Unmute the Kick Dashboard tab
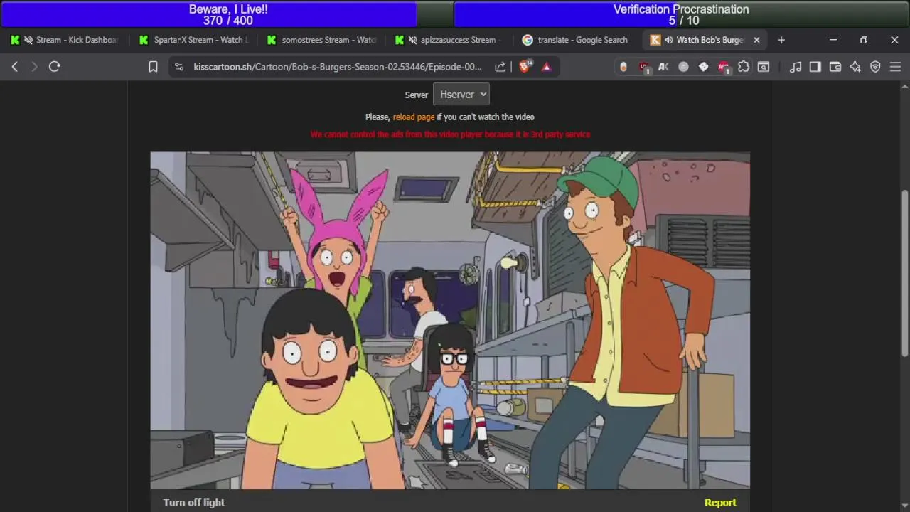The height and width of the screenshot is (512, 910). point(28,40)
